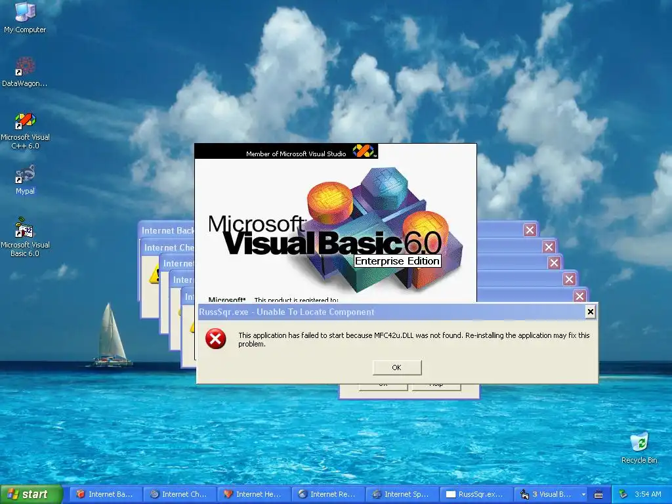Screen dimensions: 672x504
Task: Click OK in the RussSqr.exe error dialog
Action: point(397,367)
